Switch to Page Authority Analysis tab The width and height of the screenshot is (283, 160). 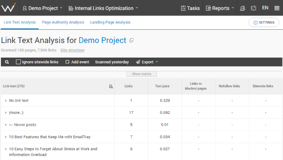63,22
